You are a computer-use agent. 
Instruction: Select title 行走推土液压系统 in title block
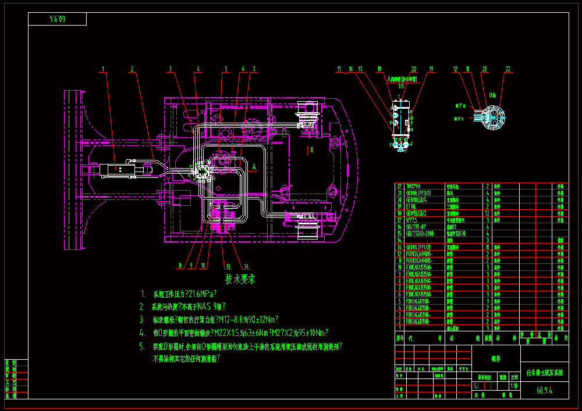[545, 373]
